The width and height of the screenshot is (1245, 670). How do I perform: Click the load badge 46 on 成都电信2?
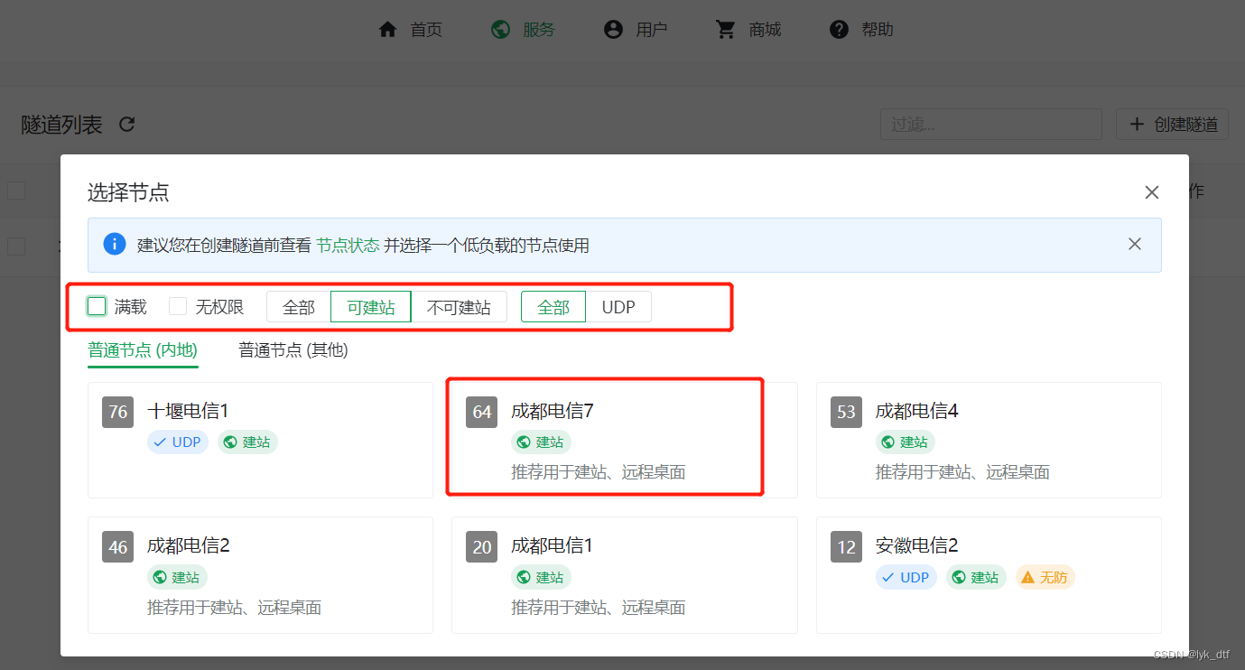click(118, 547)
